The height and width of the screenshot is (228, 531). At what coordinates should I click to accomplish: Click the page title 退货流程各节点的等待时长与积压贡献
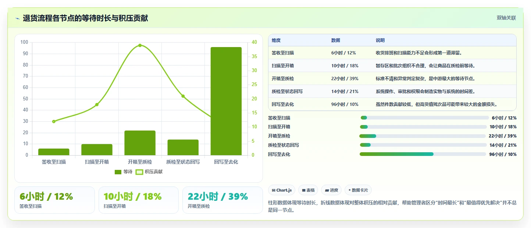coord(85,18)
